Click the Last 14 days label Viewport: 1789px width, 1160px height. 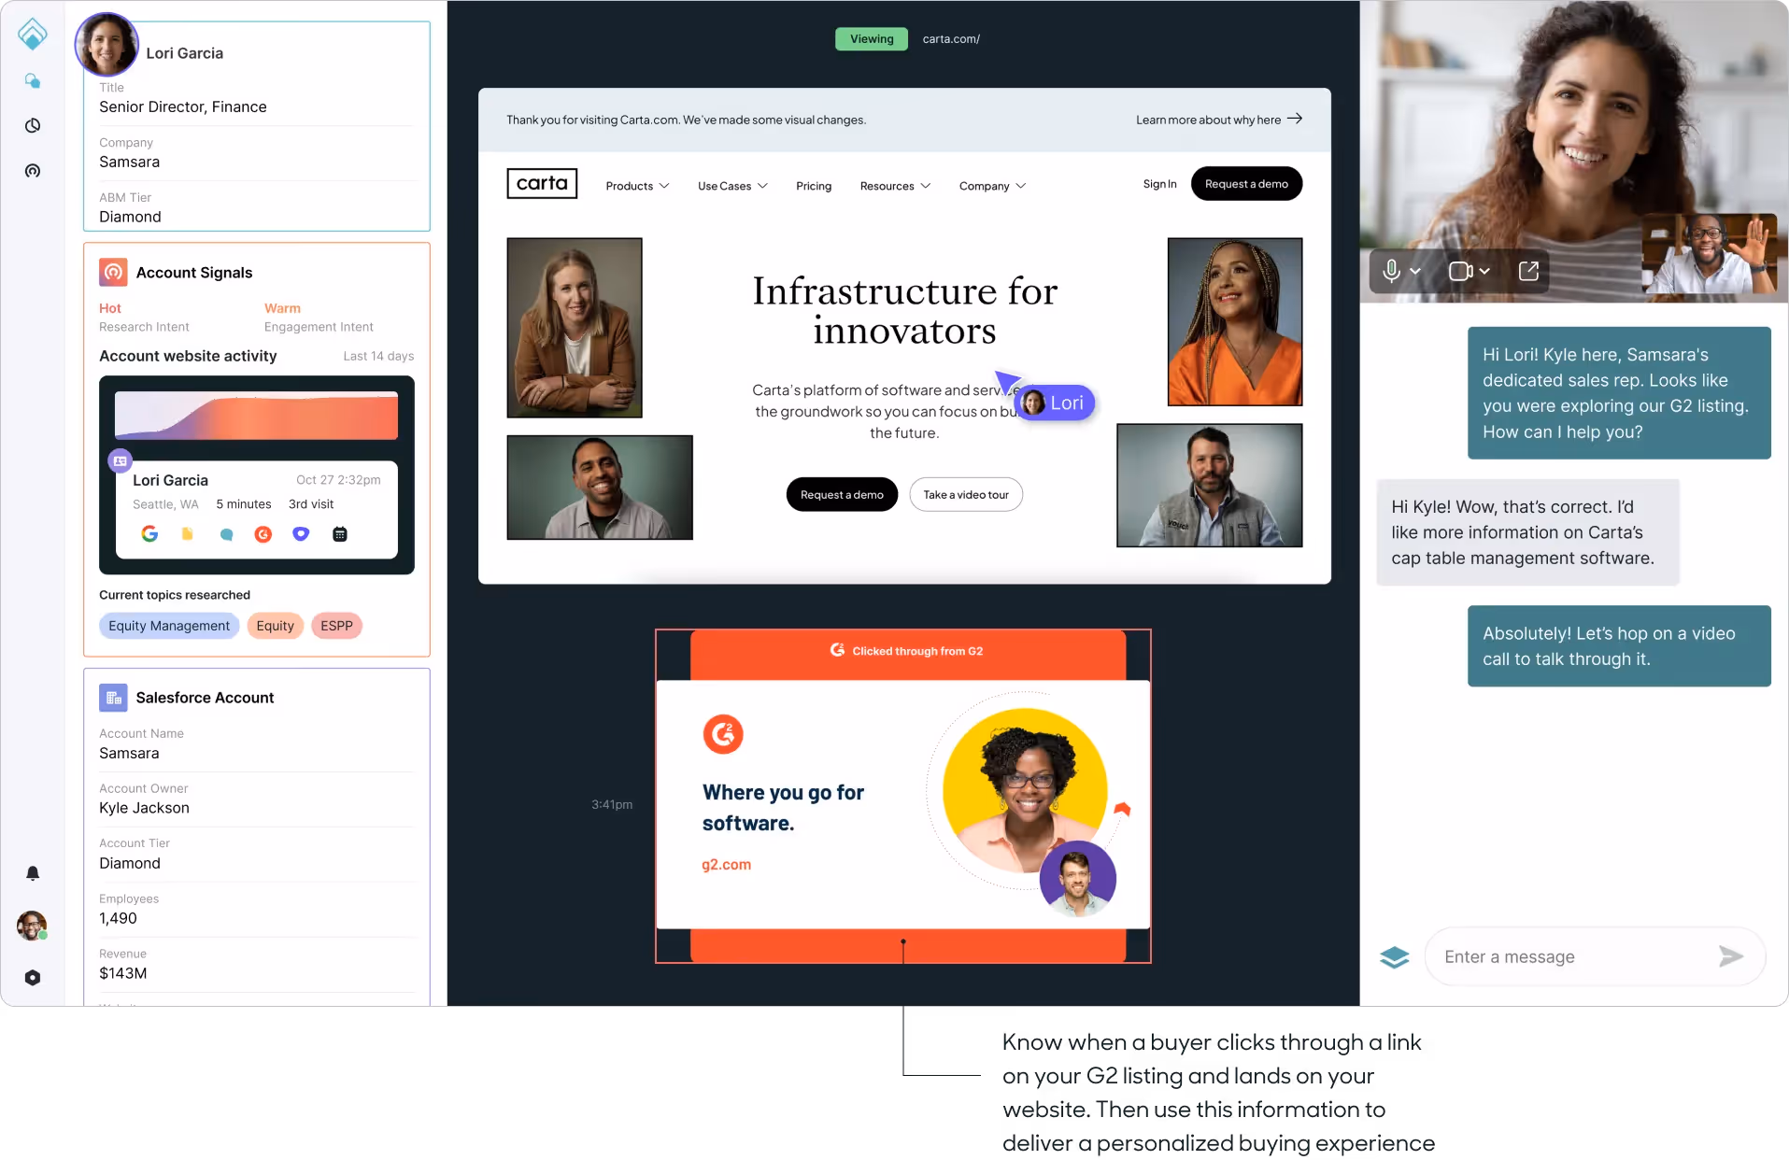click(378, 356)
